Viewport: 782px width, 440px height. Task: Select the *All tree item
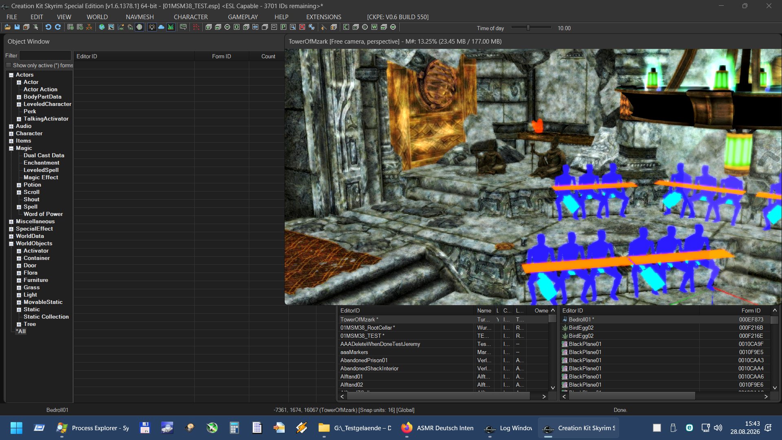pos(21,331)
